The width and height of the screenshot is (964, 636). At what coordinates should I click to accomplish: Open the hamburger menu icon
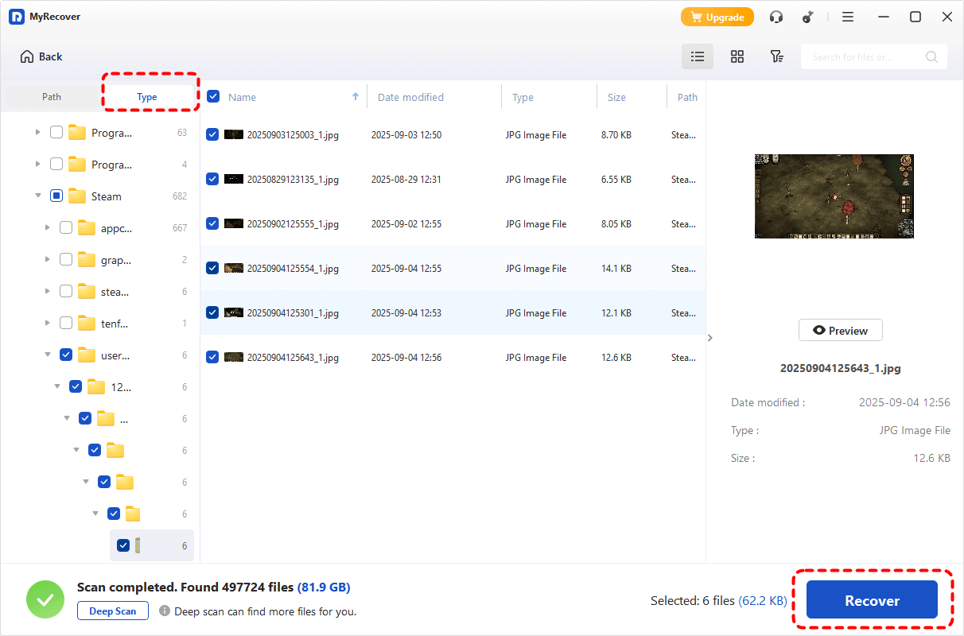(x=848, y=17)
